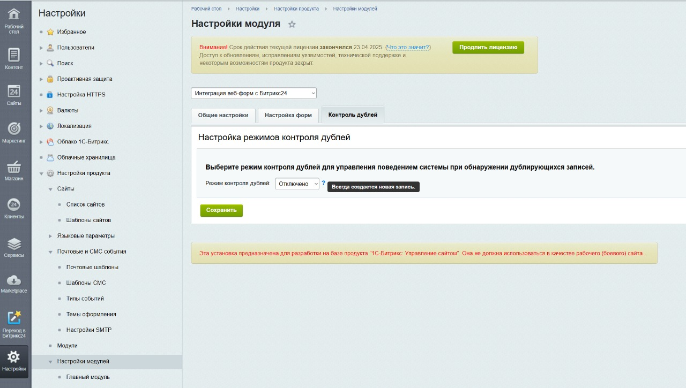686x388 pixels.
Task: Click the Сохранить button
Action: [x=221, y=210]
